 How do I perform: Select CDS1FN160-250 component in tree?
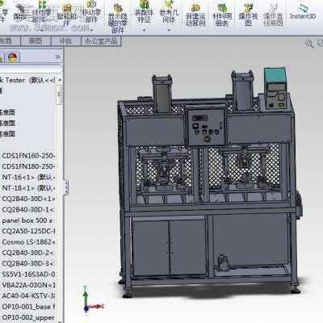(28, 156)
